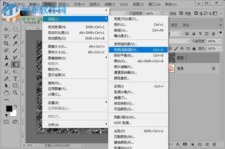Select the Path Selection arrow tool
Screen dimensions: 225x149
6,86
